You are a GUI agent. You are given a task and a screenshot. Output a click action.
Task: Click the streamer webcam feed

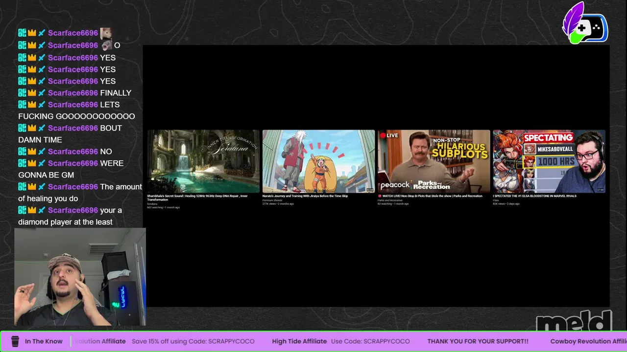tap(80, 277)
